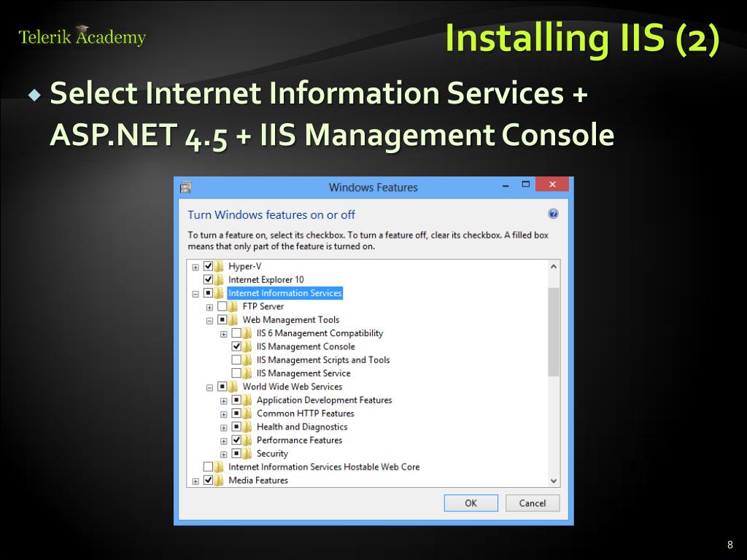The width and height of the screenshot is (747, 560).
Task: Click the Telerik Academy logo
Action: (x=82, y=36)
